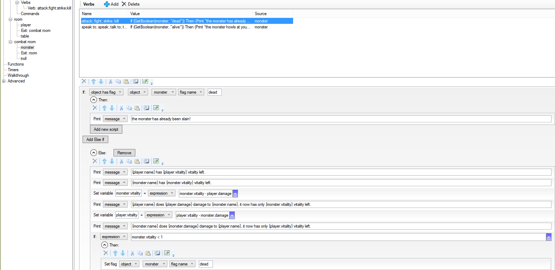Screen dimensions: 555x270
Task: Select the 'speak to; speak; talk to' verb row
Action: click(104, 27)
